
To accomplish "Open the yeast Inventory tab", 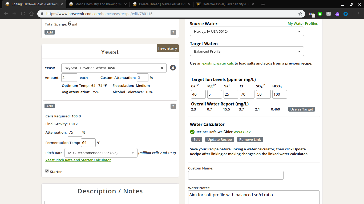I will 168,48.
